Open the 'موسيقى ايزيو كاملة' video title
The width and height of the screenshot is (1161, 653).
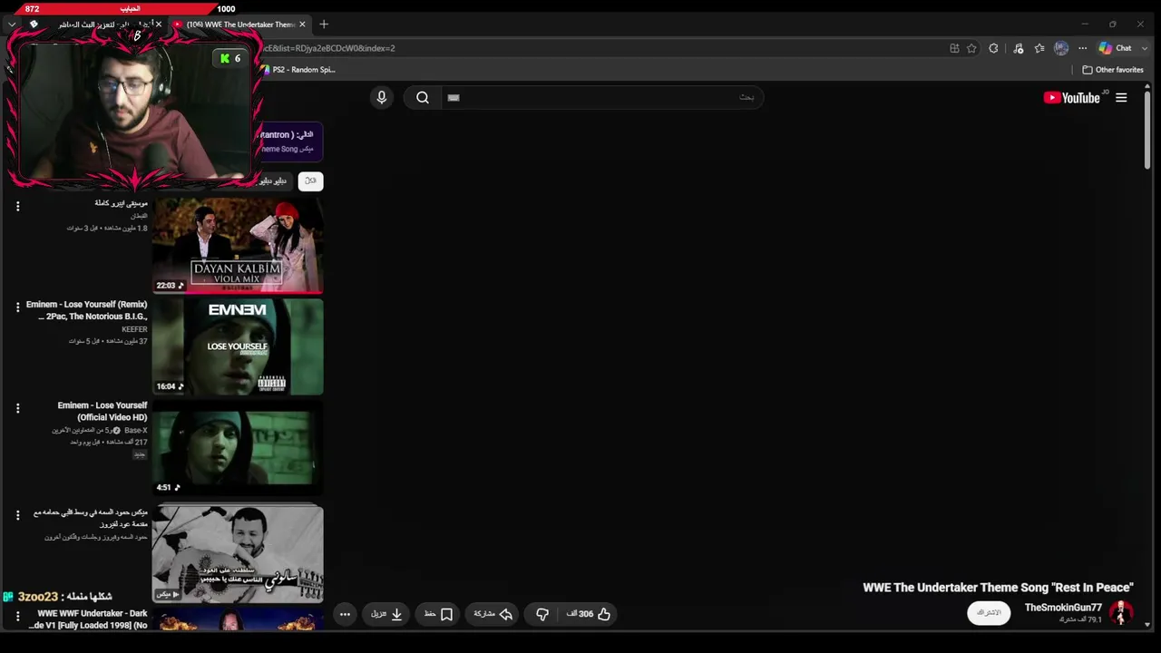(121, 203)
